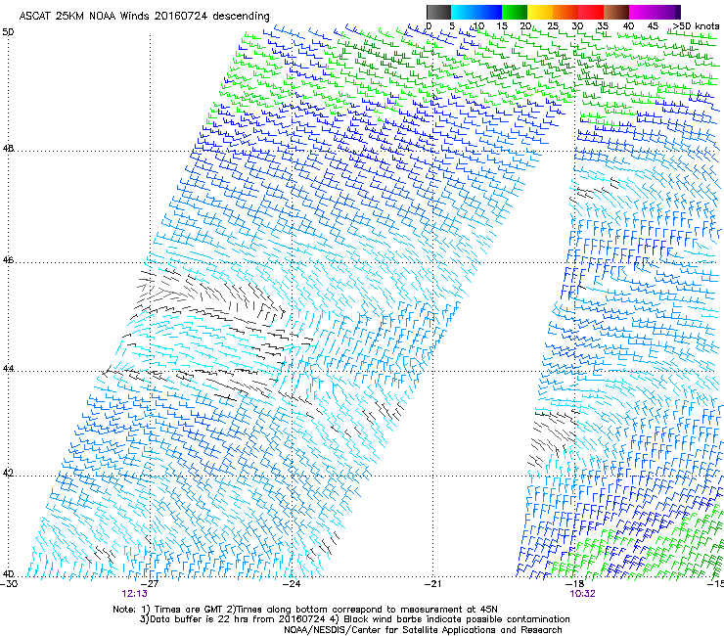Click the cyan 5-10 knots legend color
This screenshot has height=636, width=724.
[x=463, y=12]
